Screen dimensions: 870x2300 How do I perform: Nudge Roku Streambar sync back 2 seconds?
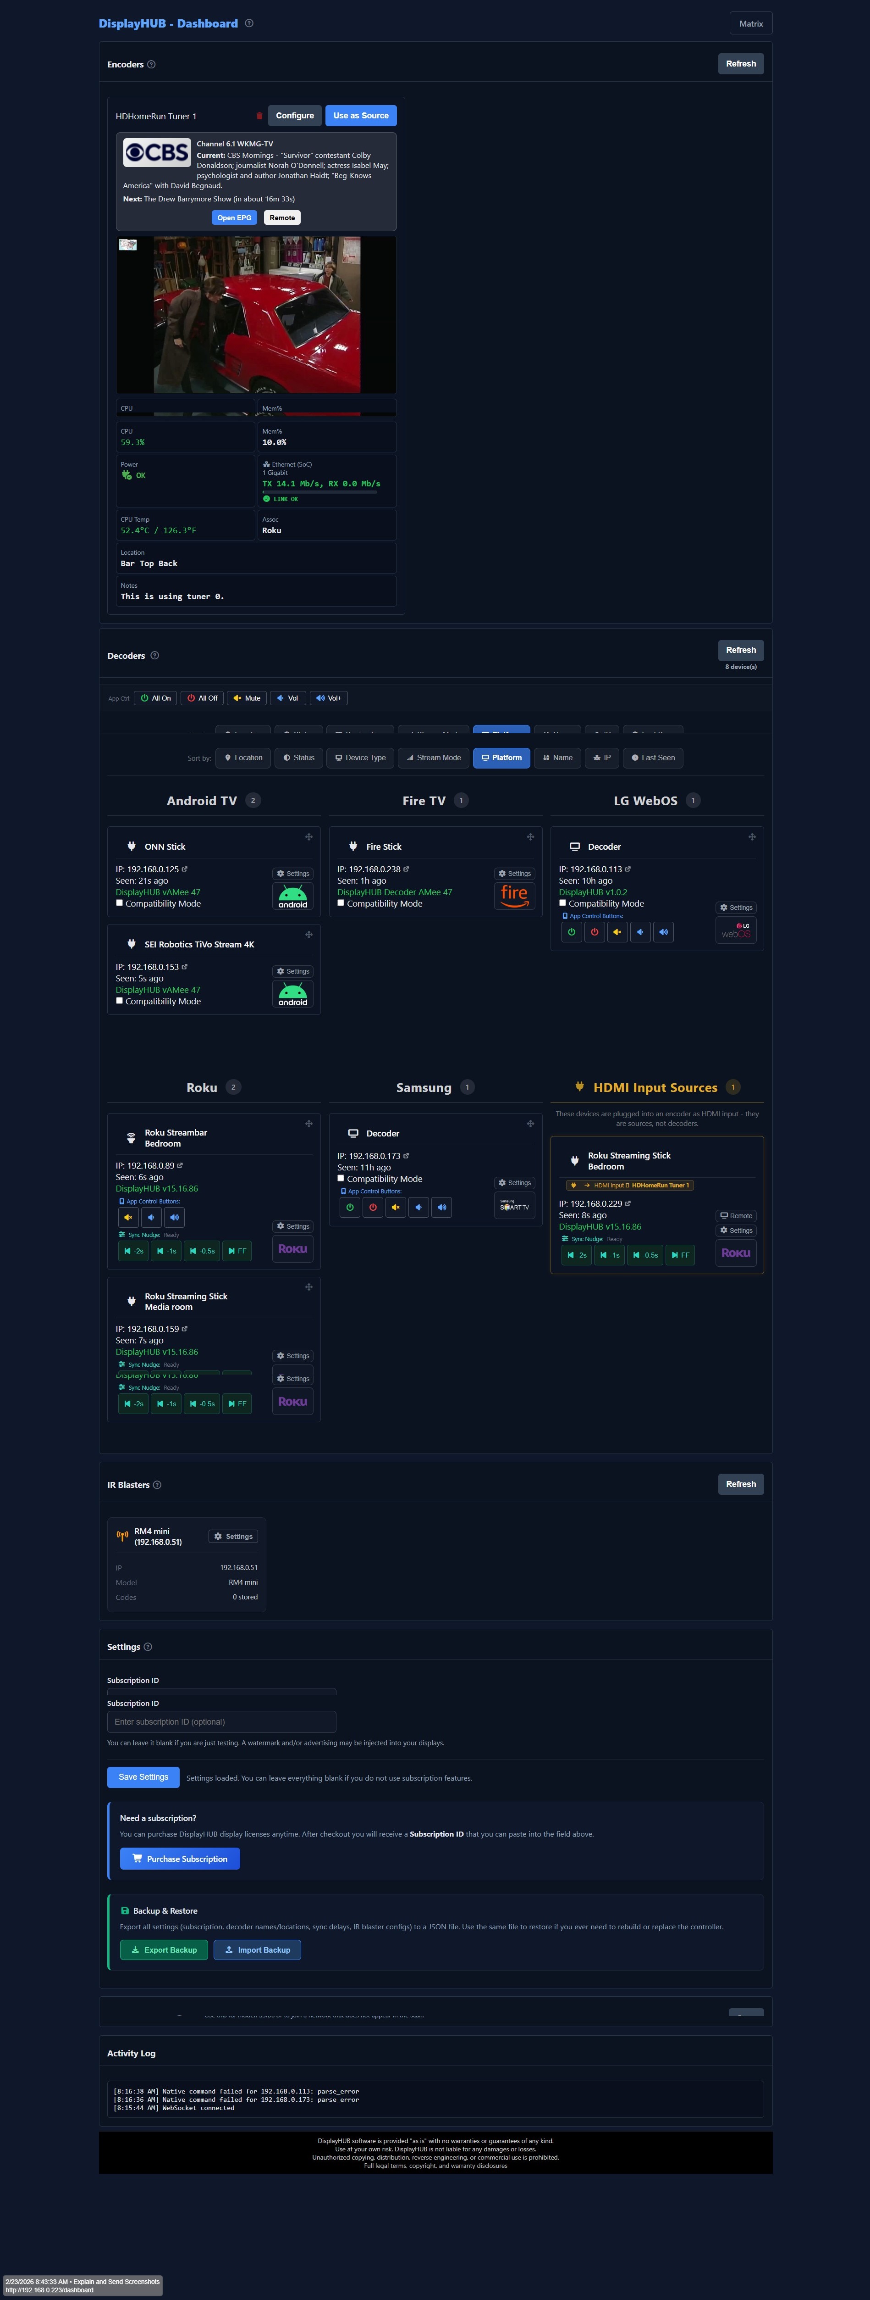pos(134,1251)
